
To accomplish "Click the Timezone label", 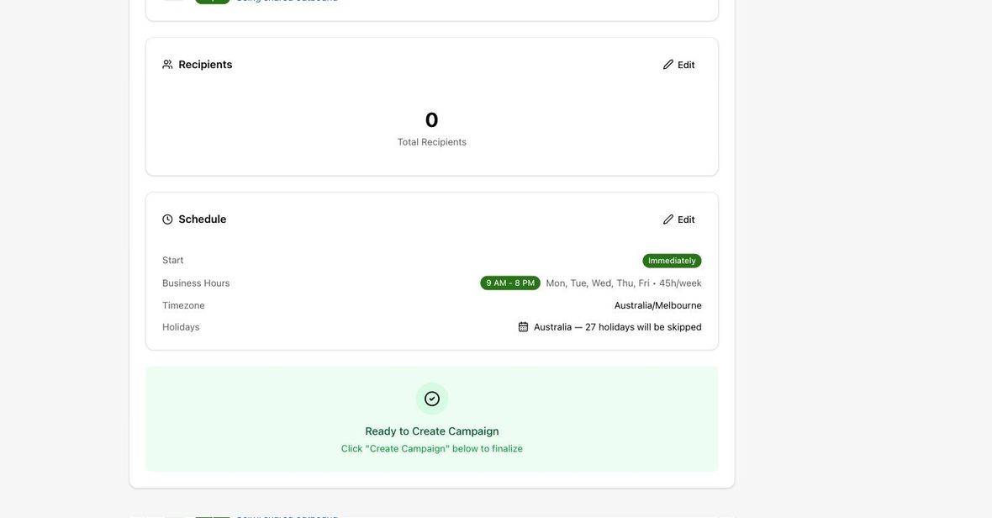I will pyautogui.click(x=183, y=305).
